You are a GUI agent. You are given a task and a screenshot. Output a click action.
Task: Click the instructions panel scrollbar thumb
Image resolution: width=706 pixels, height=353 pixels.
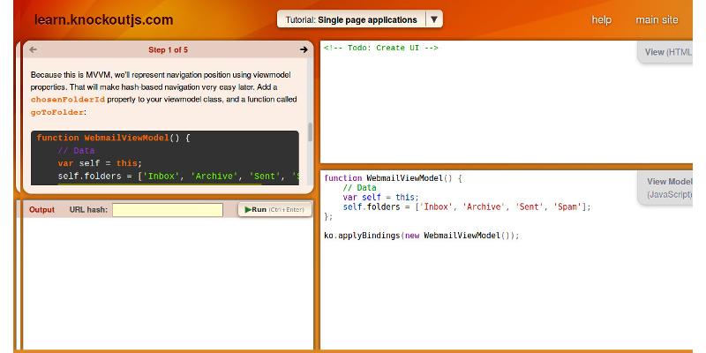tap(310, 131)
